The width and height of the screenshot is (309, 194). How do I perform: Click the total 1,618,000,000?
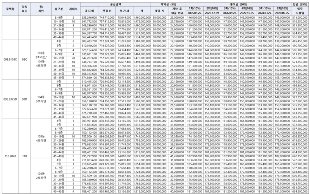[x=142, y=121]
